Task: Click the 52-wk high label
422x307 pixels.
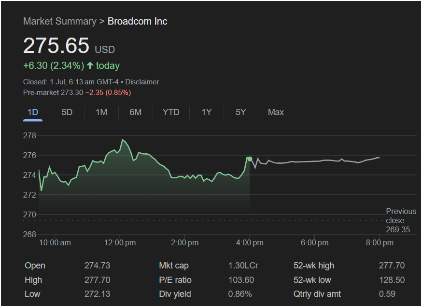Action: pyautogui.click(x=314, y=266)
